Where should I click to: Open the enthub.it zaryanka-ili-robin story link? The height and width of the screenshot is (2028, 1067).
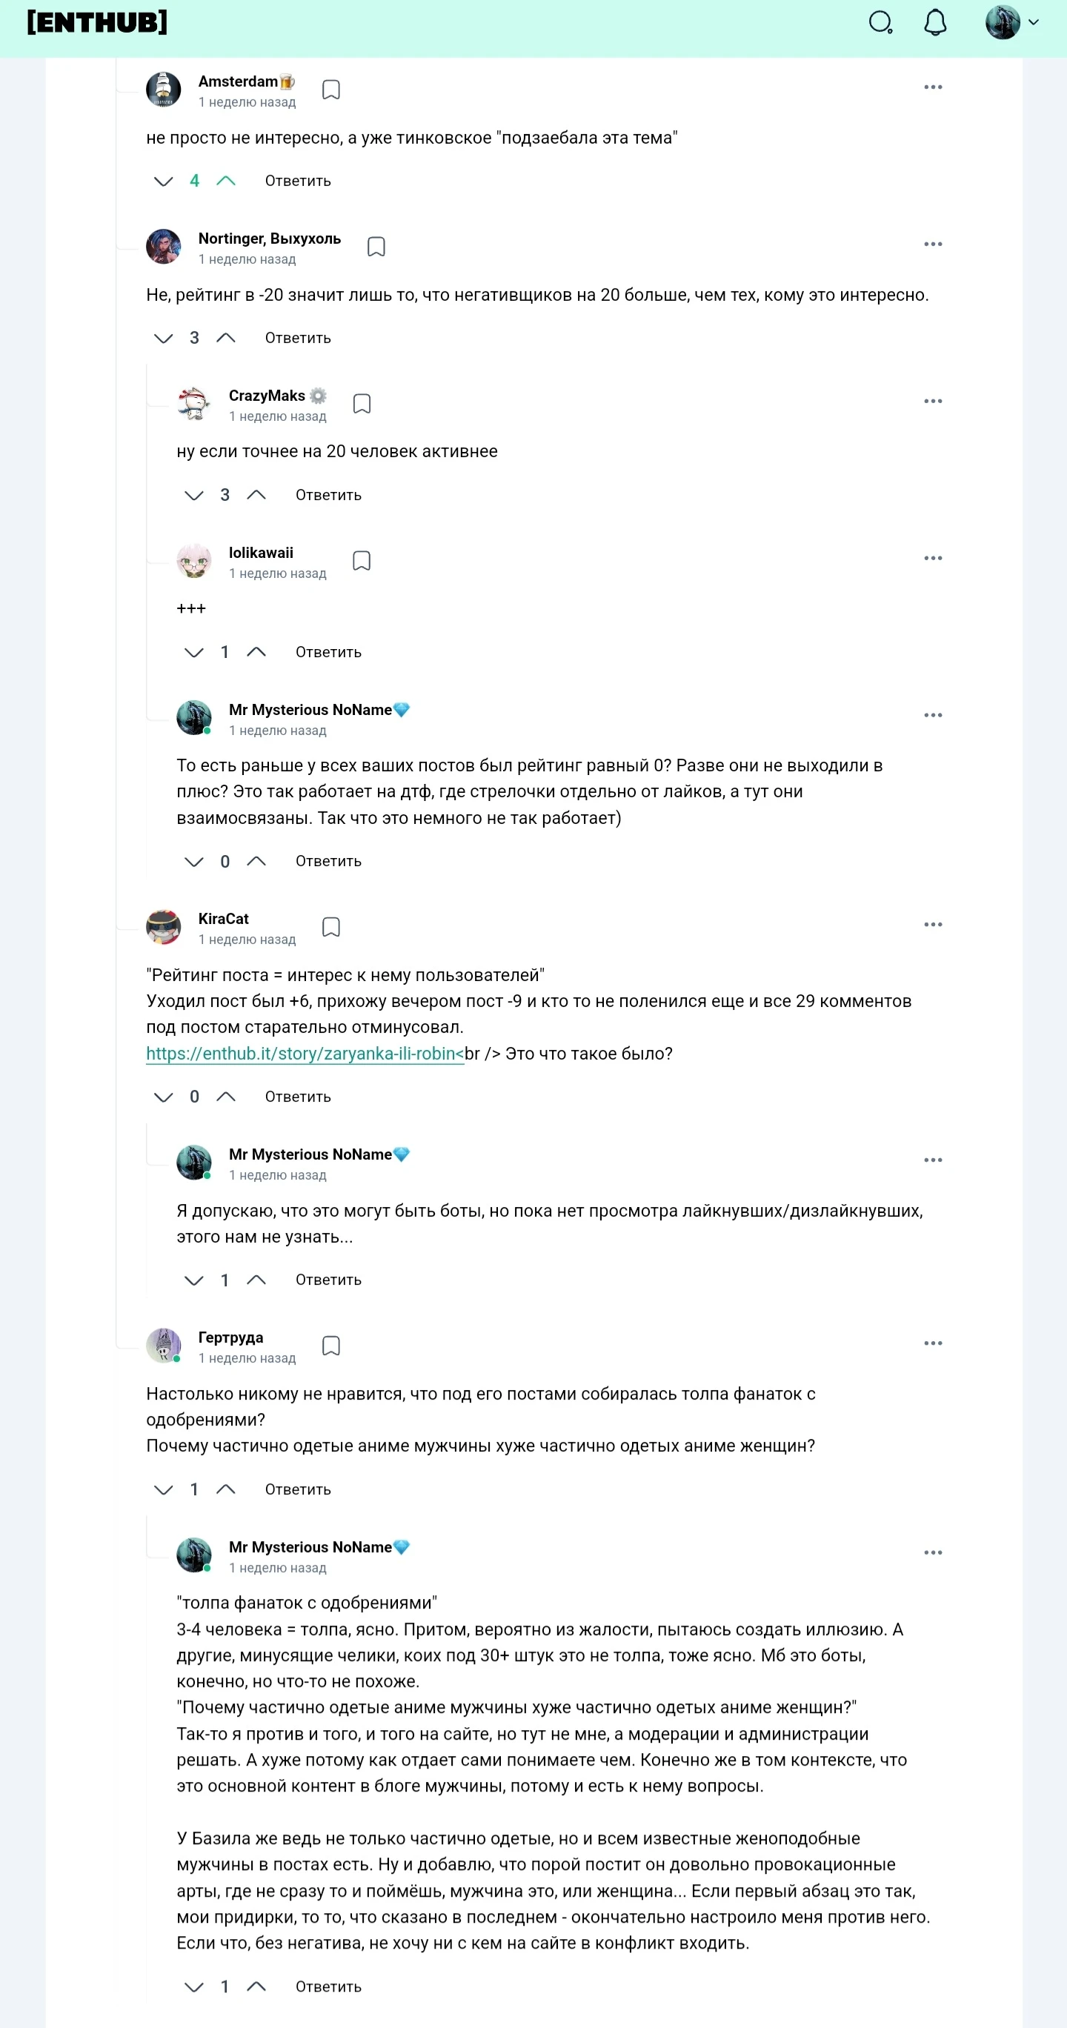(x=304, y=1054)
